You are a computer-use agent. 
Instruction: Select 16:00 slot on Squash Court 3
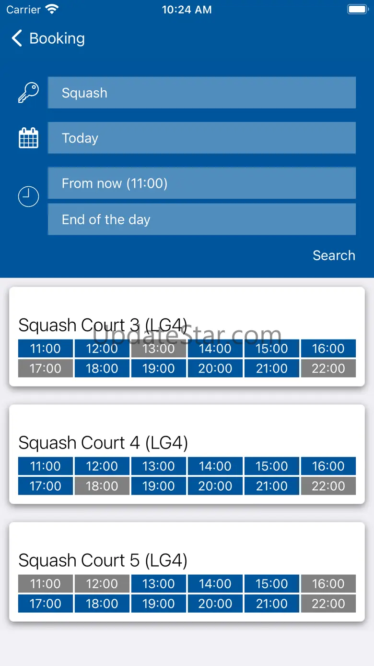[328, 349]
